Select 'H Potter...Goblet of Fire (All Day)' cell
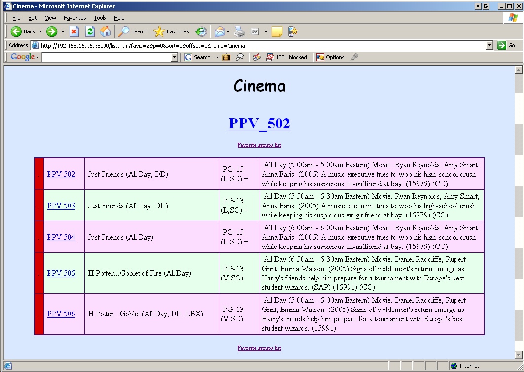The height and width of the screenshot is (372, 524). 152,273
